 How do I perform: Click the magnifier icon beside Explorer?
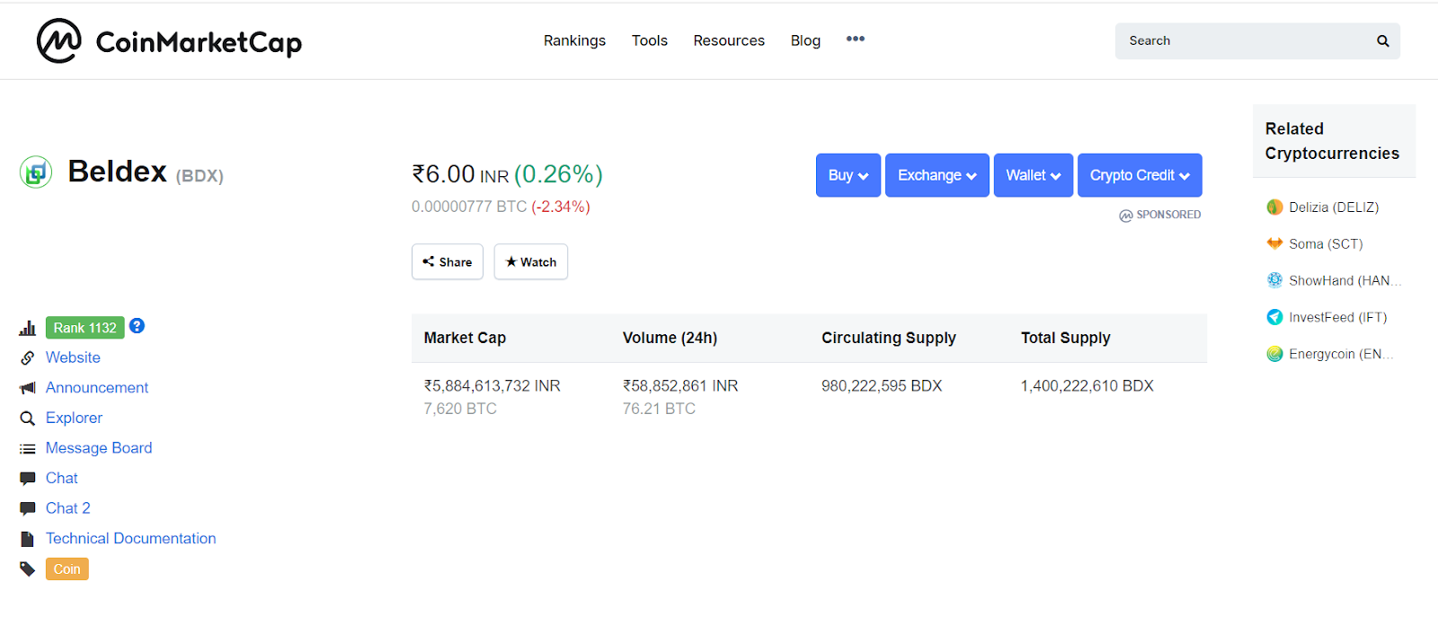(28, 419)
